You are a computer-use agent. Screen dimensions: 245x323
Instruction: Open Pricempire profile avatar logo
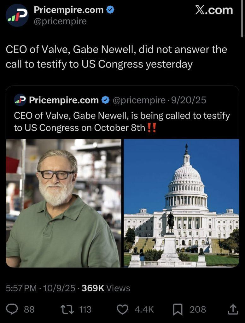click(17, 15)
